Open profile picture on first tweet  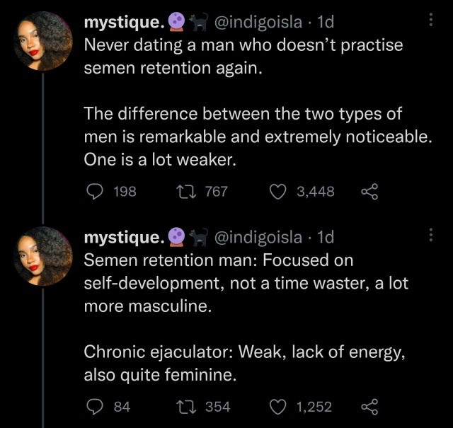point(42,41)
